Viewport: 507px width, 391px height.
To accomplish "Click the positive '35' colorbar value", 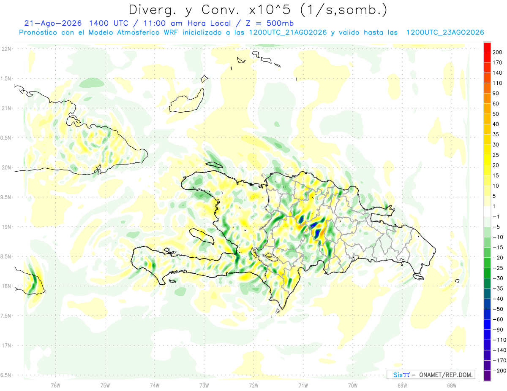I will pyautogui.click(x=496, y=135).
